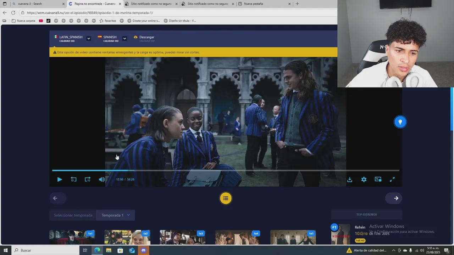
Task: Open the YouTube bookmark icon
Action: click(x=41, y=21)
